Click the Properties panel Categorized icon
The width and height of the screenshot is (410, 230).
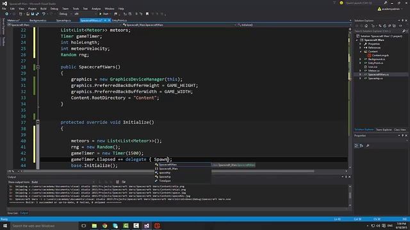356,146
